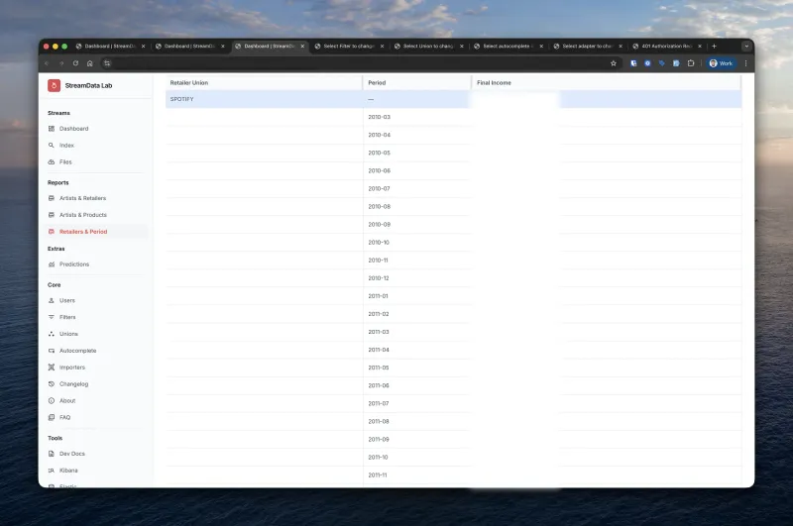Viewport: 793px width, 526px height.
Task: Open a new browser tab
Action: pos(714,46)
